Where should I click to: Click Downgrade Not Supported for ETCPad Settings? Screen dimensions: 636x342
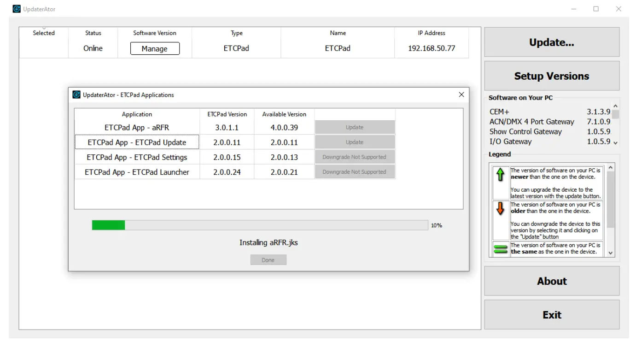pos(355,157)
